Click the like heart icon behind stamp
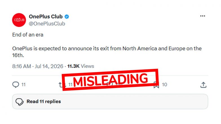The width and height of the screenshot is (221, 124). pyautogui.click(x=109, y=84)
